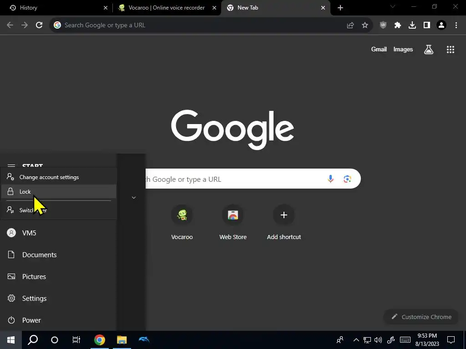Click the browser back arrow
Screen dimensions: 466x349
point(10,25)
